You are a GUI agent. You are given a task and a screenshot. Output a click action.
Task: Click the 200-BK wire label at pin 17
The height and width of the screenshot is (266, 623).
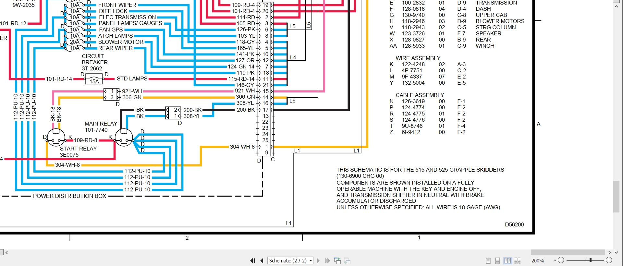point(246,110)
